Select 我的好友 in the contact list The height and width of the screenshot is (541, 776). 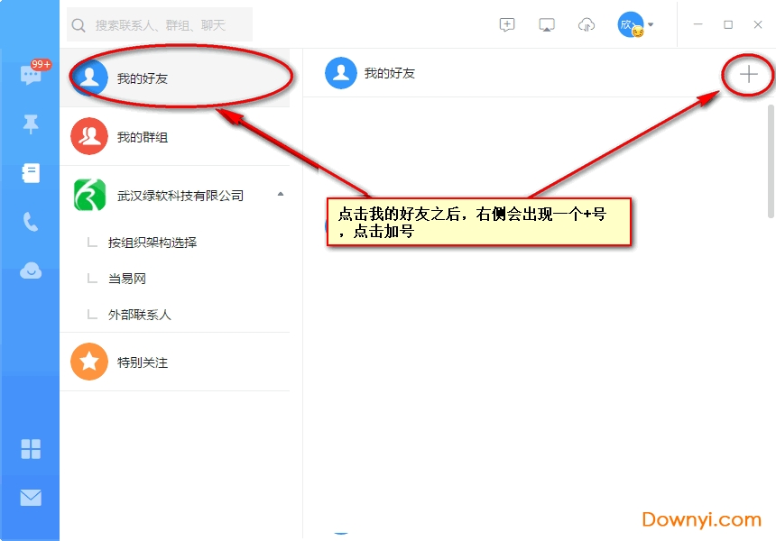click(x=143, y=78)
